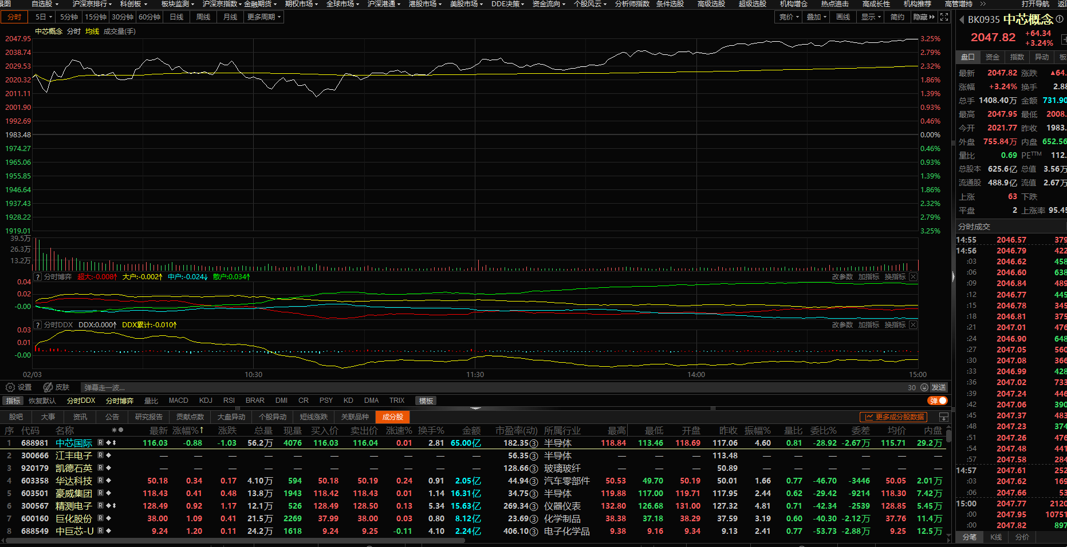Toggle the 弹 bullet comment switch
This screenshot has height=547, width=1067.
tap(938, 401)
